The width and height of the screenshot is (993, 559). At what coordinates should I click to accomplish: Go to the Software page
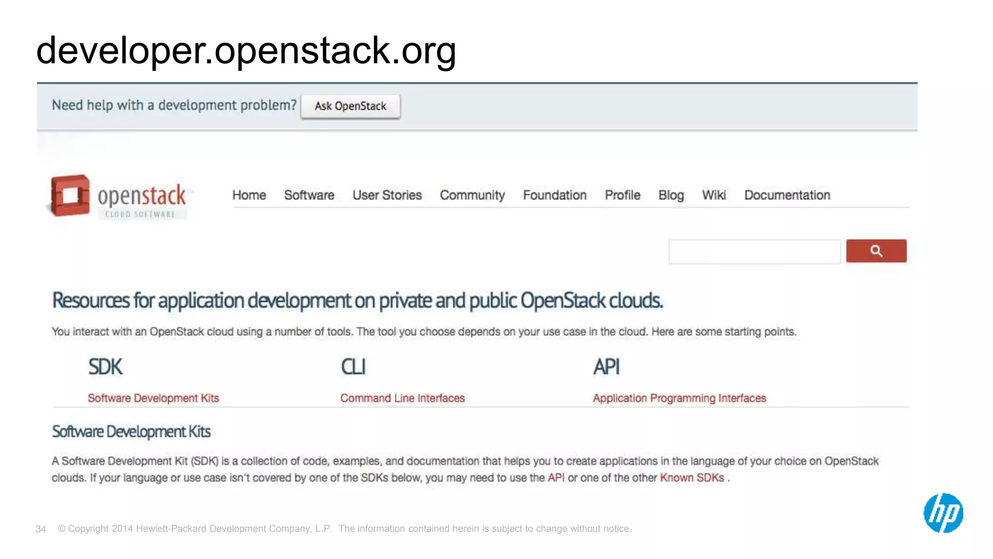[309, 195]
